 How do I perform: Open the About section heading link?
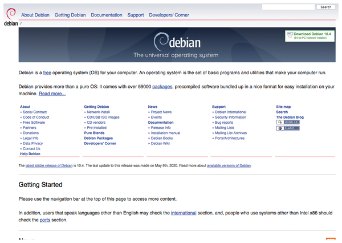tap(25, 107)
